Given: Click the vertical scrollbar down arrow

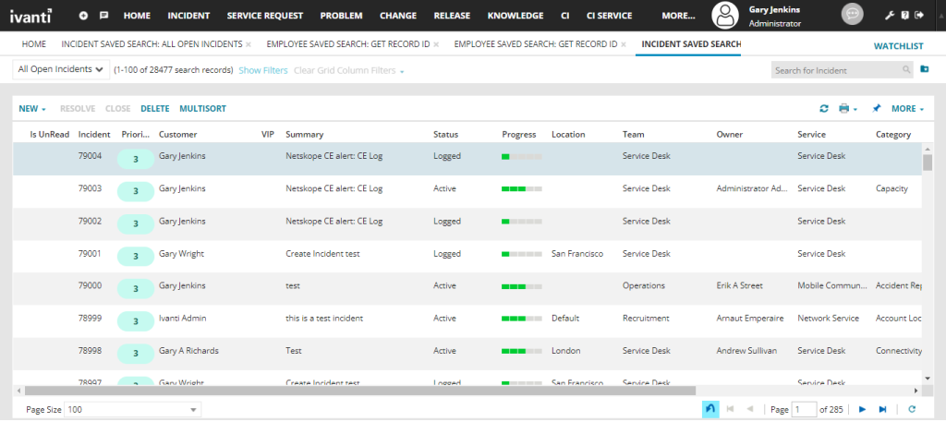Looking at the screenshot, I should (x=928, y=380).
